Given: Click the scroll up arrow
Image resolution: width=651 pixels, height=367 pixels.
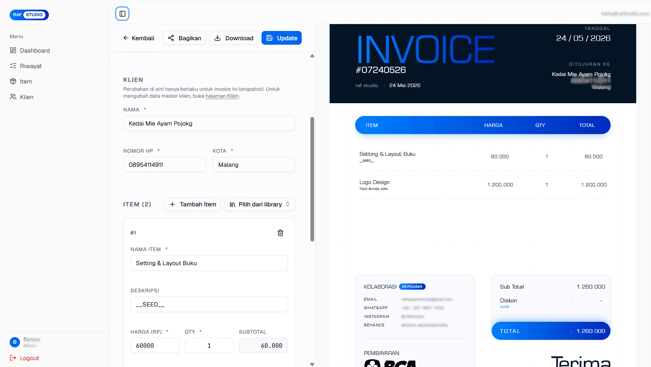Looking at the screenshot, I should coord(312,56).
